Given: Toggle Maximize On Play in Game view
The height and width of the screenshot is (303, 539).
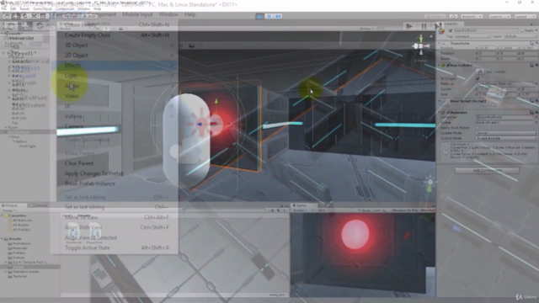Looking at the screenshot, I should (406, 210).
